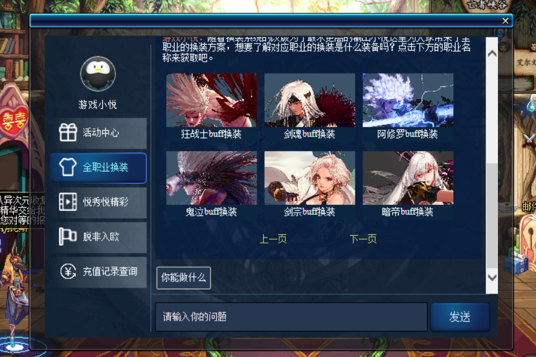
Task: Click the penguin avatar of 游戏小悦
Action: (98, 74)
